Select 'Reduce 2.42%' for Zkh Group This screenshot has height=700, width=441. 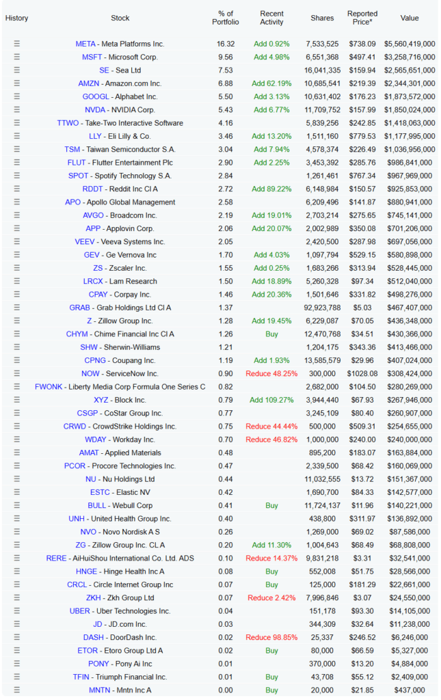click(x=271, y=597)
